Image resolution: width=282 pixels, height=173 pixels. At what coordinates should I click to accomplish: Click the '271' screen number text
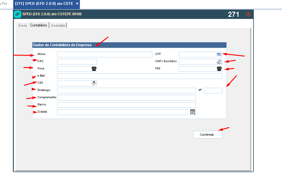[x=233, y=14]
